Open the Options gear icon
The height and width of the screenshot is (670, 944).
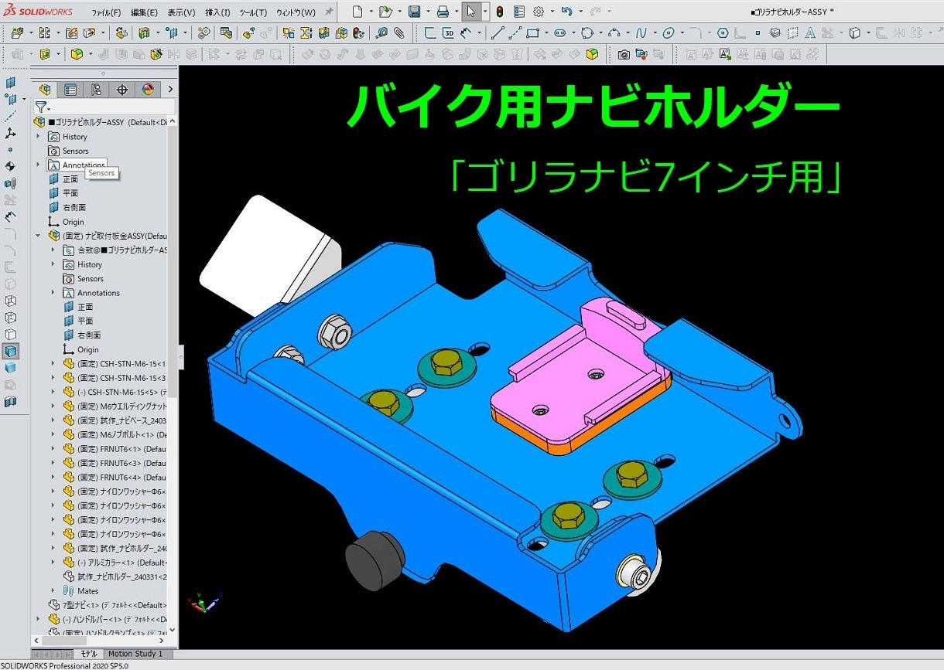[x=539, y=12]
